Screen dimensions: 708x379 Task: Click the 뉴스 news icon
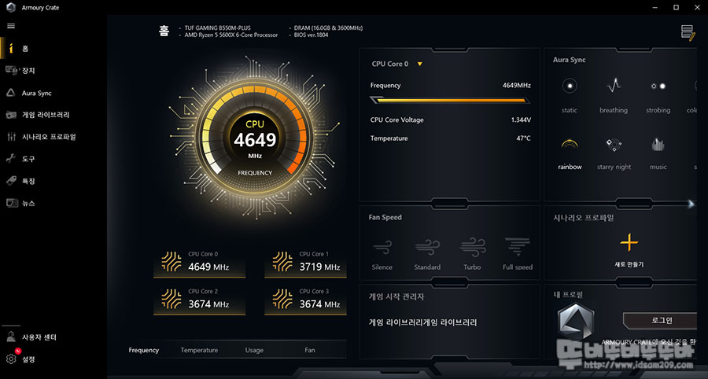click(x=11, y=203)
